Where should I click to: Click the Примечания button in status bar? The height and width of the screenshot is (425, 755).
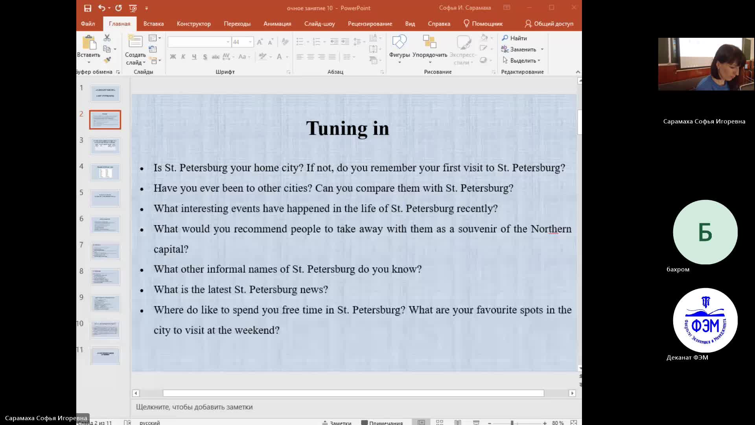coord(382,423)
